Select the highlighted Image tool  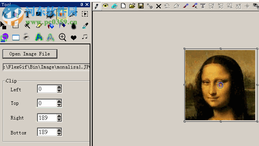click(62, 14)
